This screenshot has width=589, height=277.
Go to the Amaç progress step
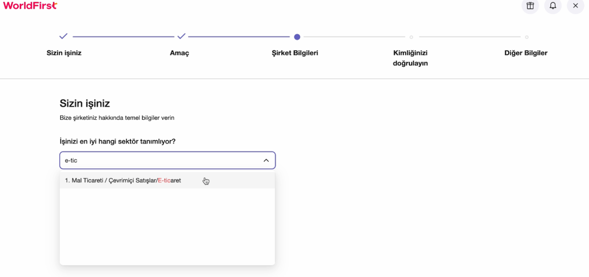coord(180,53)
